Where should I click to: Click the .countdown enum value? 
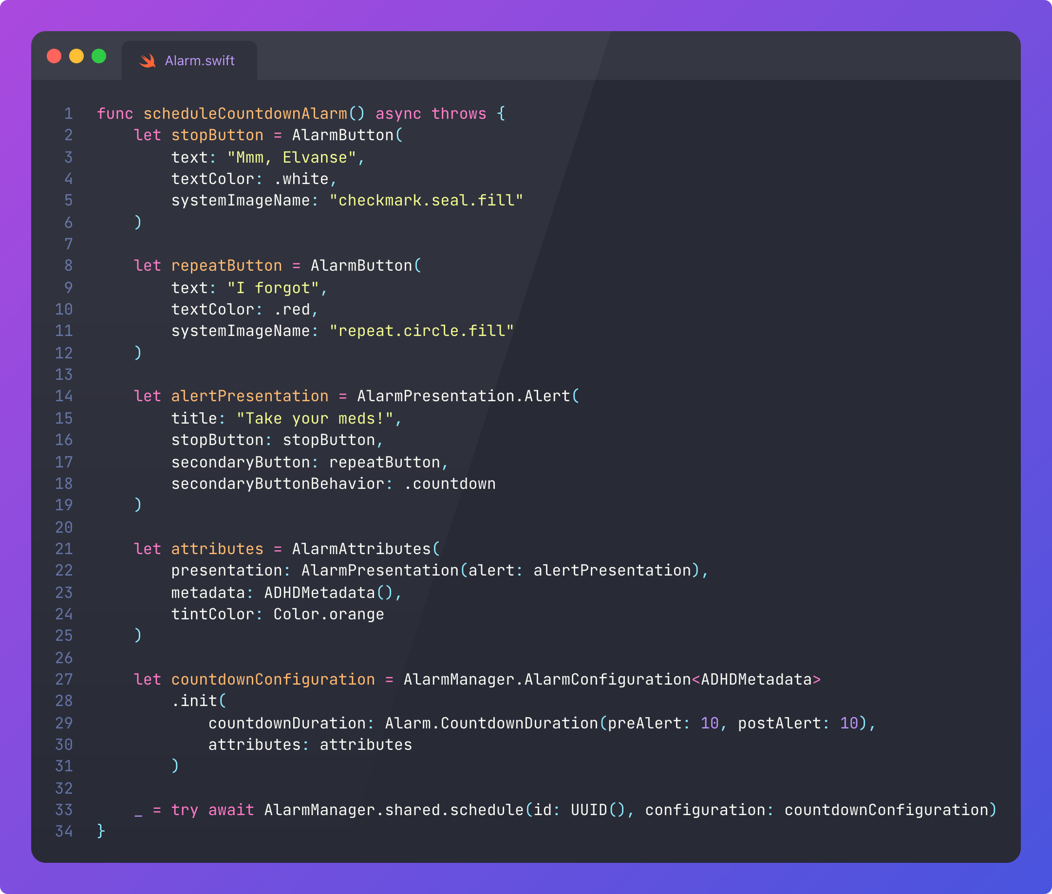449,484
